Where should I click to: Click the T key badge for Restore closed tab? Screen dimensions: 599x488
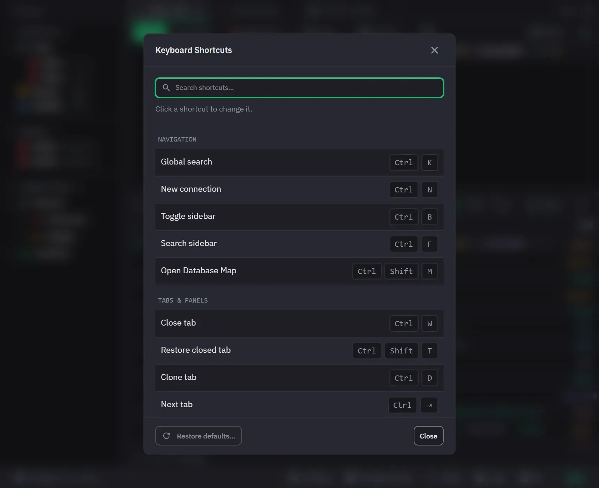429,351
